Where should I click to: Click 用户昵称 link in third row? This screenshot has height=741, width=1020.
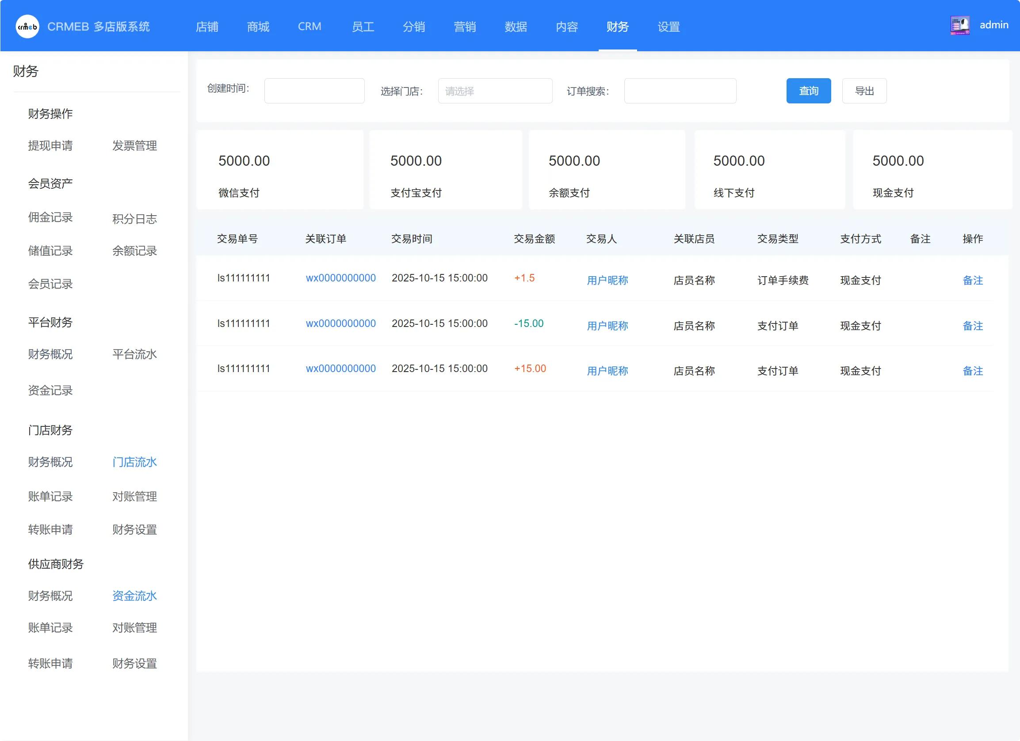tap(607, 371)
